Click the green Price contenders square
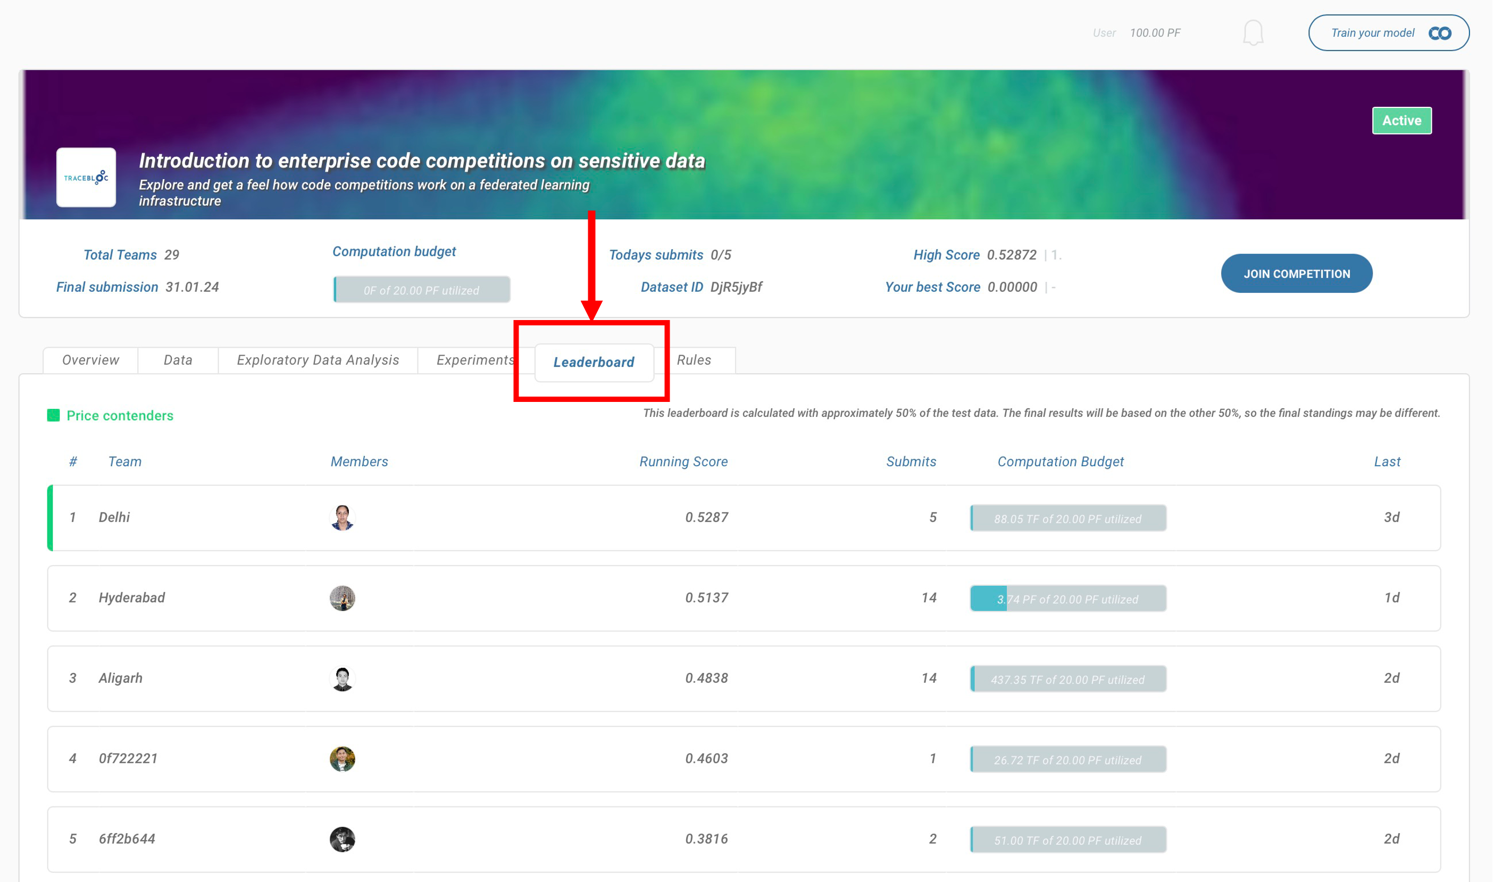 (x=54, y=415)
